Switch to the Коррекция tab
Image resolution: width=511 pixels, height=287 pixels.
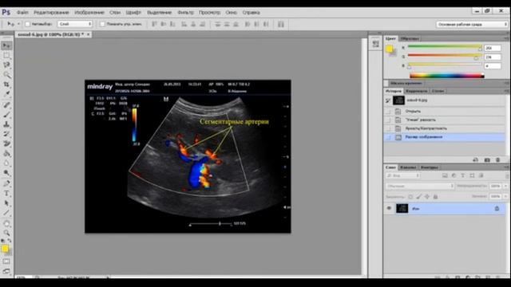417,91
